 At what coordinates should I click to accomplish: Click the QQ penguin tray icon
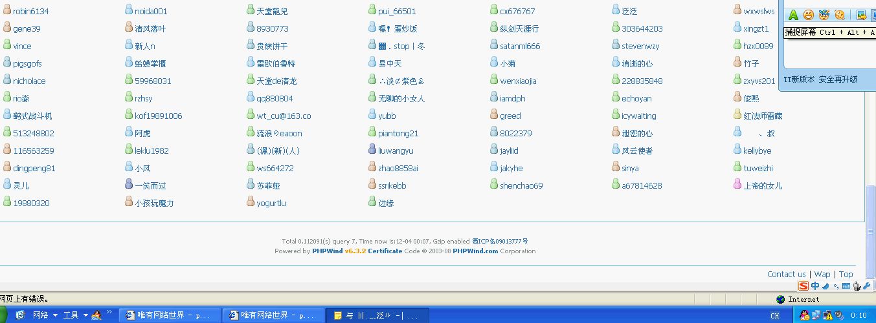[x=805, y=315]
